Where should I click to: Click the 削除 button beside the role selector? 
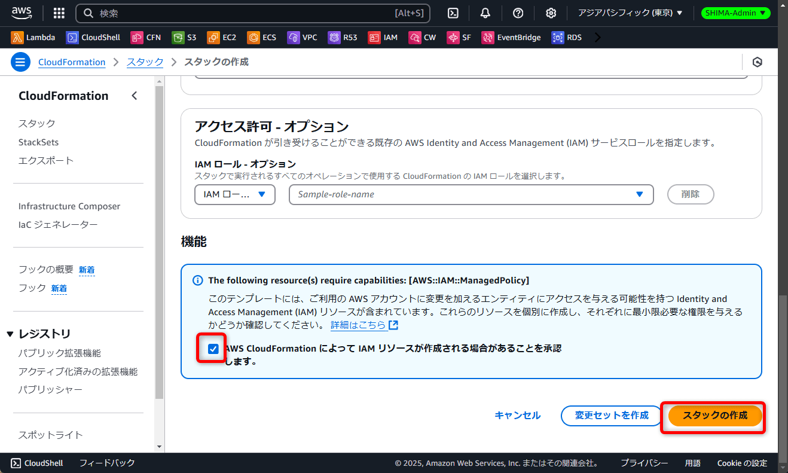click(691, 194)
